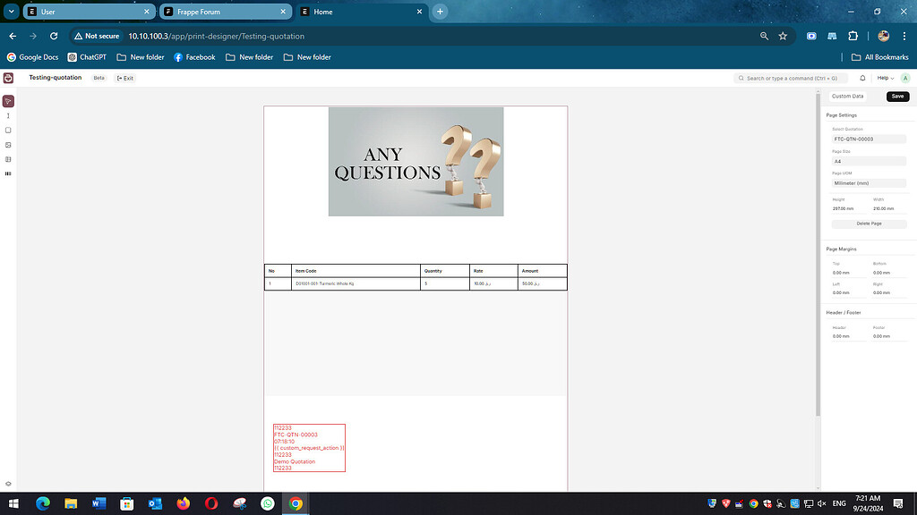
Task: Open the notification bell
Action: click(862, 78)
